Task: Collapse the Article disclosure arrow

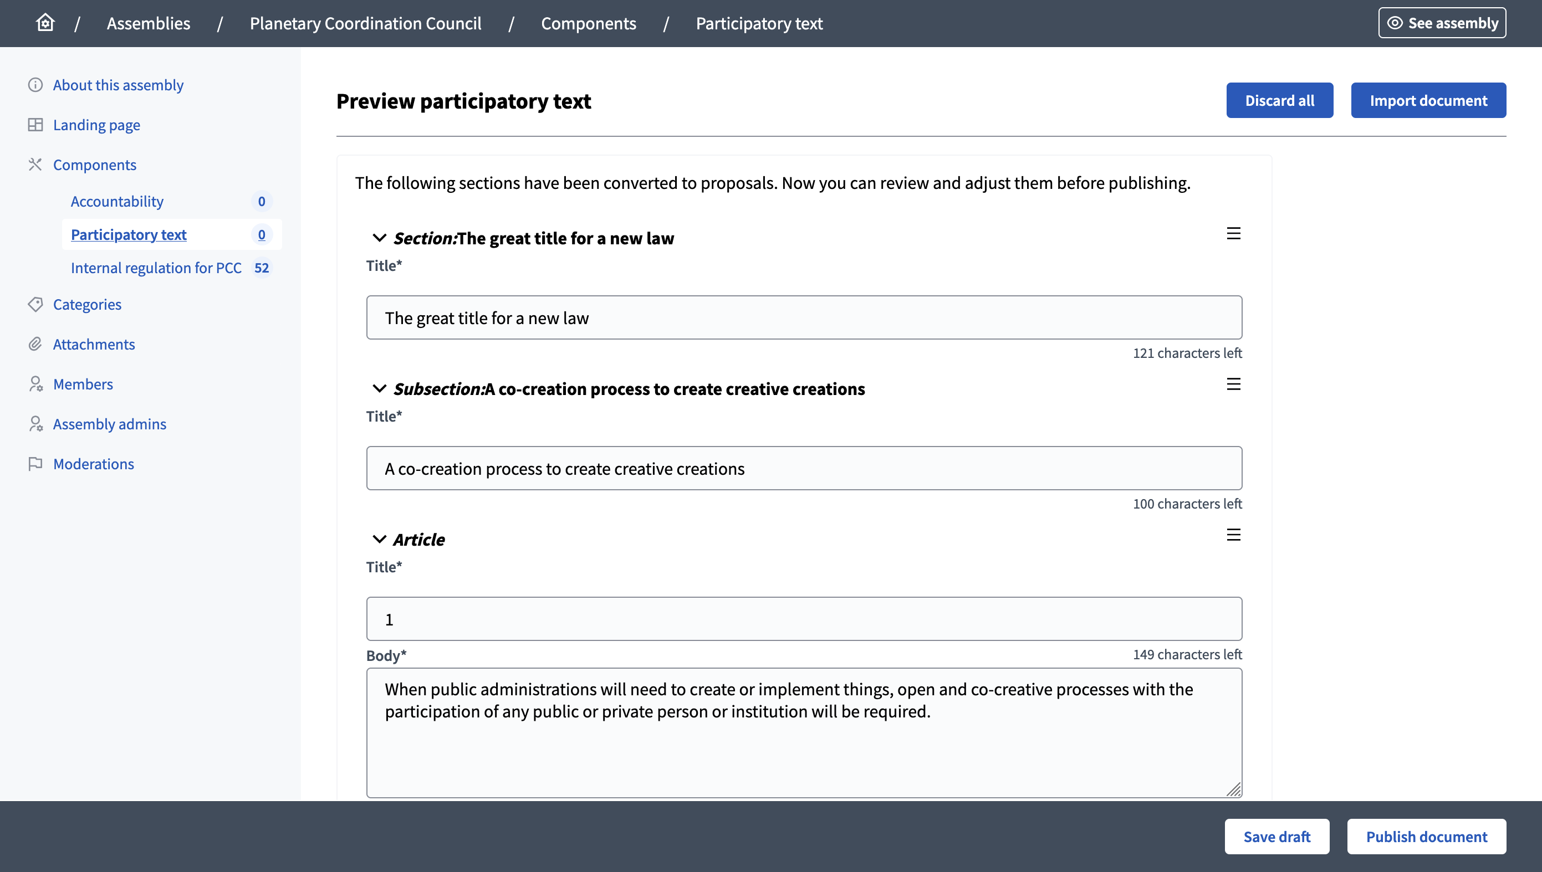Action: pyautogui.click(x=379, y=539)
